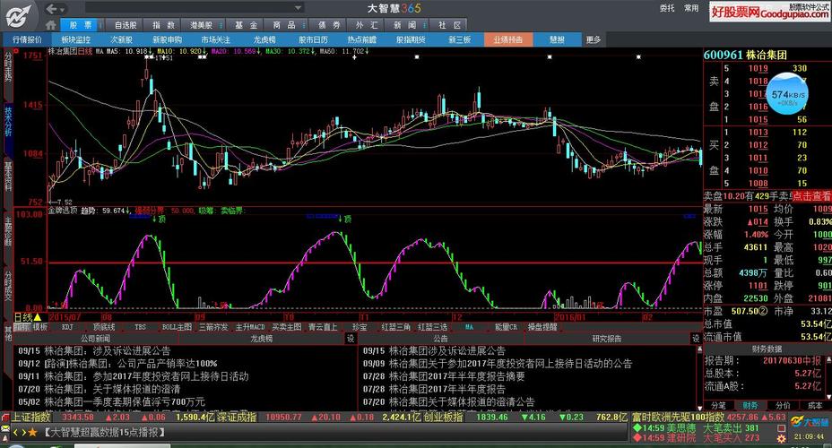832x448 pixels.
Task: Select the 主升MACD indicator tab
Action: tap(250, 327)
